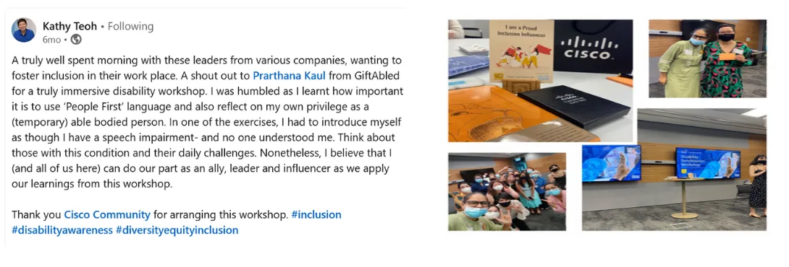
Task: Open Kathy Teoh's profile picture
Action: point(24,30)
